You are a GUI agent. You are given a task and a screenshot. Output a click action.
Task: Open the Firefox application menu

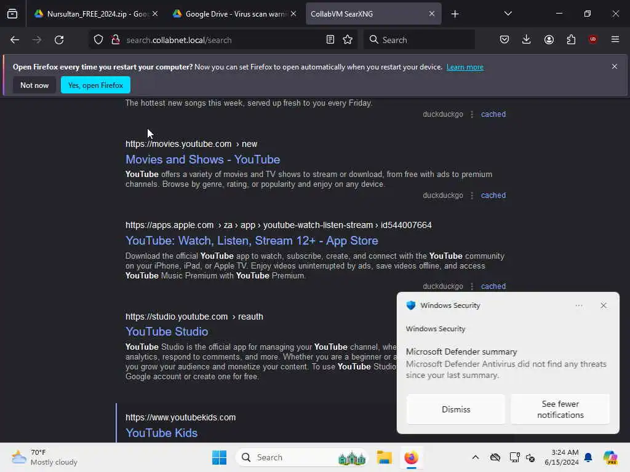click(615, 40)
